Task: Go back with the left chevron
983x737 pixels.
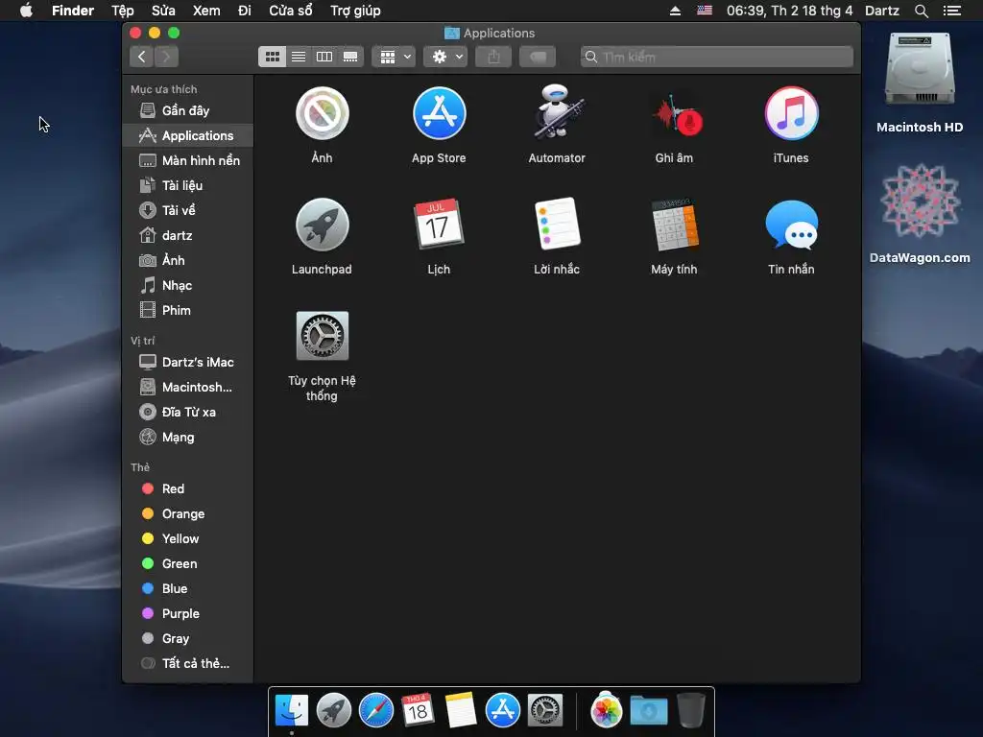Action: pos(142,57)
